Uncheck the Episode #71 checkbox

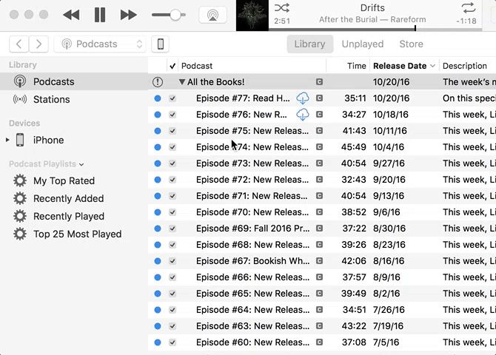(x=172, y=196)
